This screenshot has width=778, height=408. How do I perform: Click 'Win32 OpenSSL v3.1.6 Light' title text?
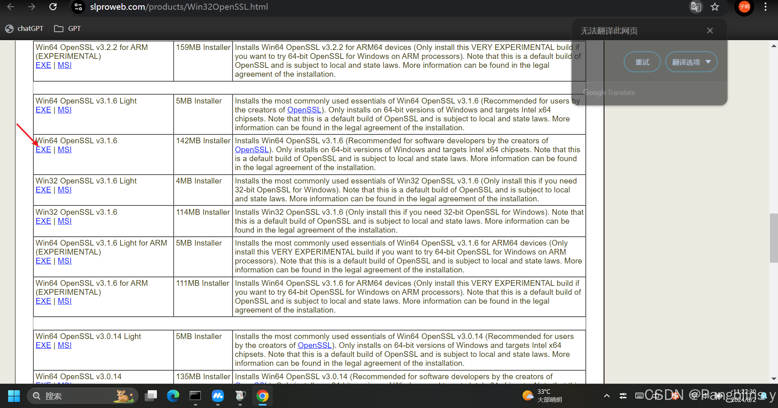[x=86, y=181]
